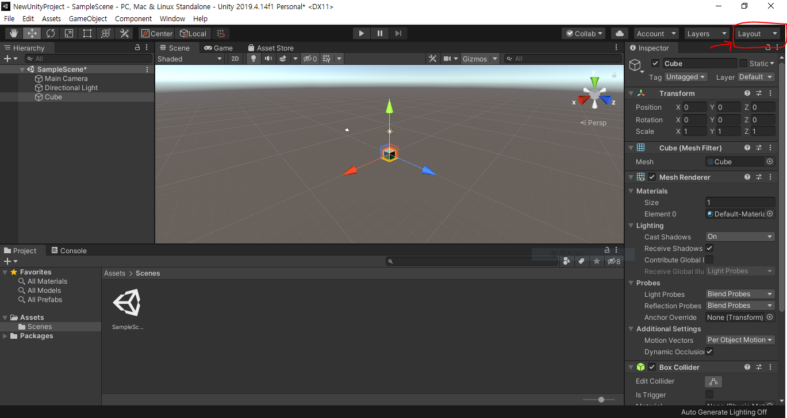Select the Transform tool
This screenshot has width=787, height=418.
106,33
